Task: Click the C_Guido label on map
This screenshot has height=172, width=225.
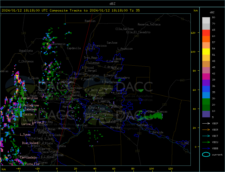Action: click(x=33, y=78)
